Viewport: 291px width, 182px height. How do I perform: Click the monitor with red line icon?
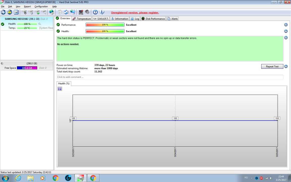click(x=81, y=12)
